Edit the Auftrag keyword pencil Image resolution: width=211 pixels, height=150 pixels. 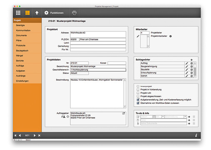(x=187, y=63)
